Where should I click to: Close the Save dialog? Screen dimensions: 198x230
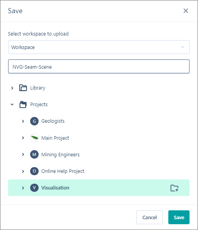186,11
